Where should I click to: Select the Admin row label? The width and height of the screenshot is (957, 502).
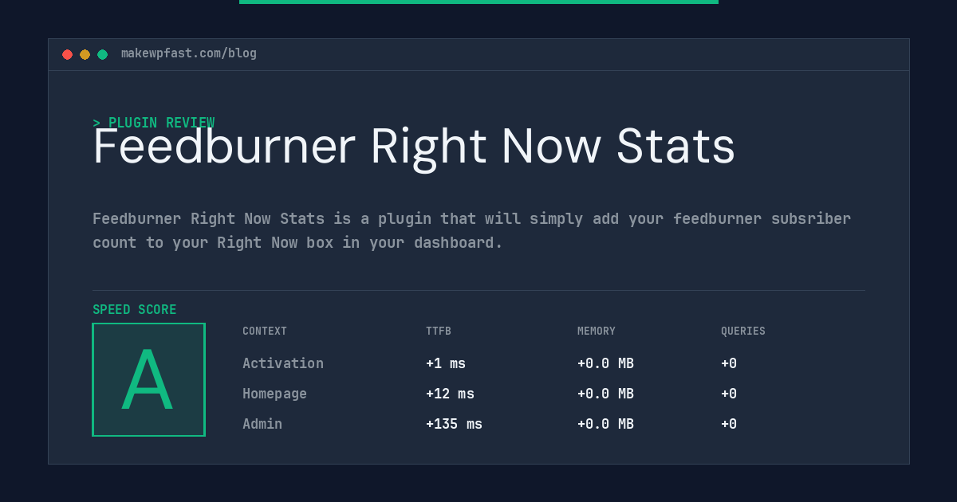[x=262, y=424]
